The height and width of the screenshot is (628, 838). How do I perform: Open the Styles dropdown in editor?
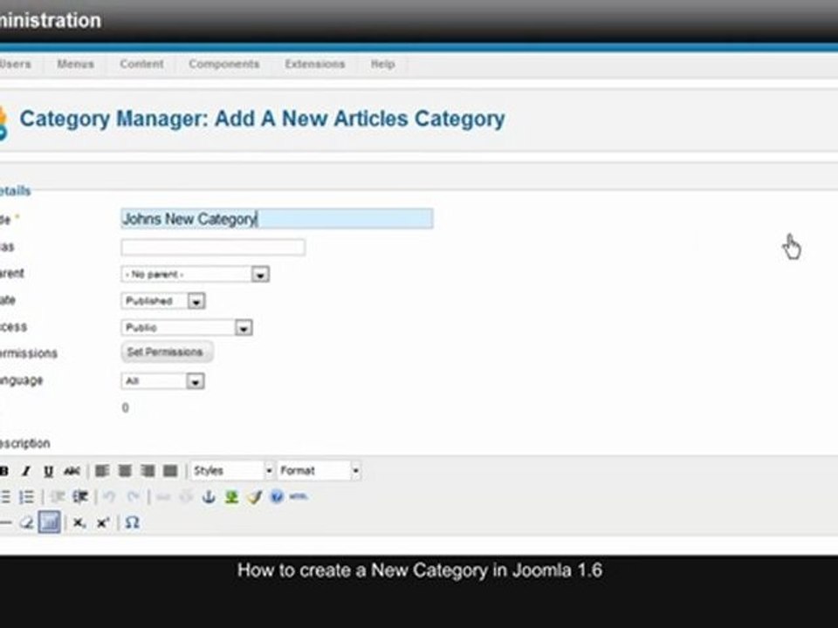point(232,470)
